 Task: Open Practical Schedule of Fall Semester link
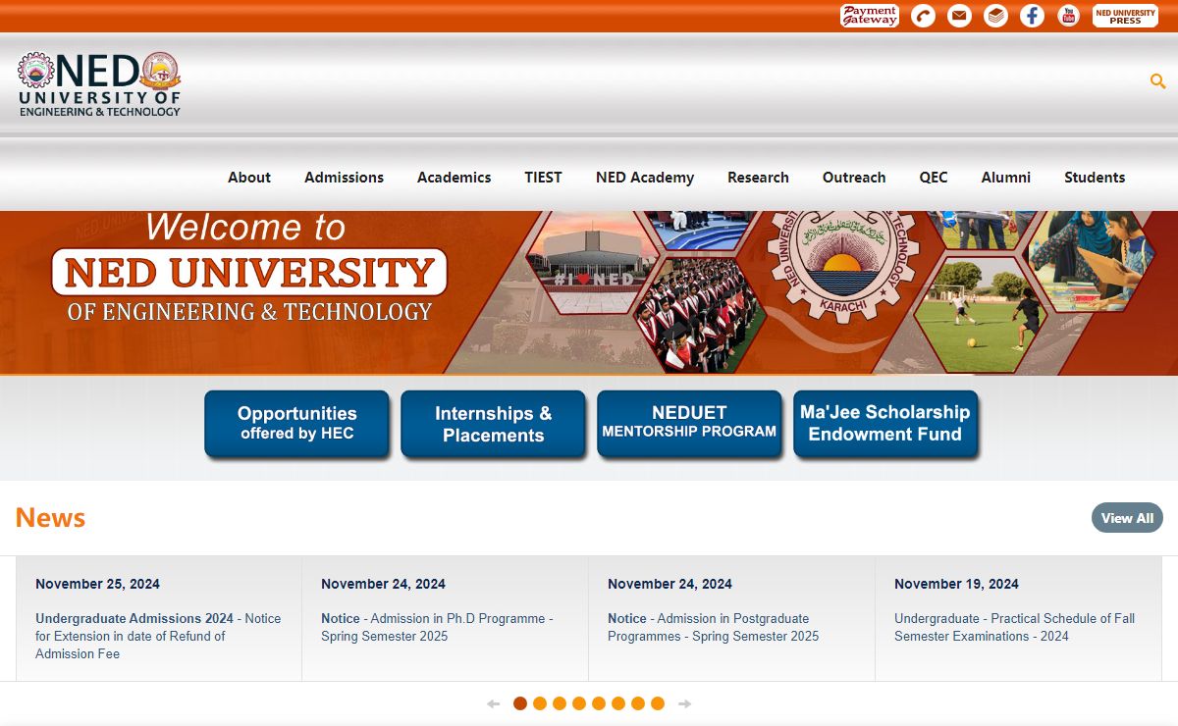[1014, 627]
